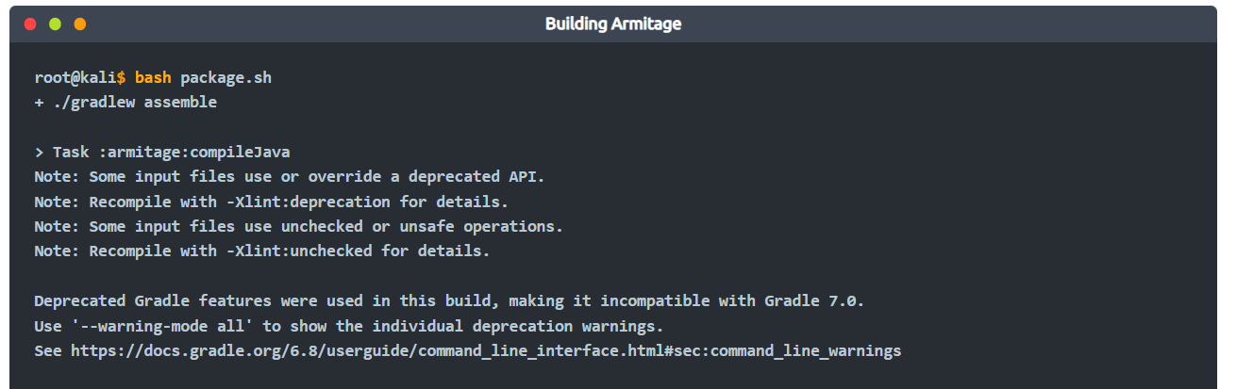Open the docs.gradle.org command line warnings URL
Screen dimensions: 1237x389
point(486,351)
